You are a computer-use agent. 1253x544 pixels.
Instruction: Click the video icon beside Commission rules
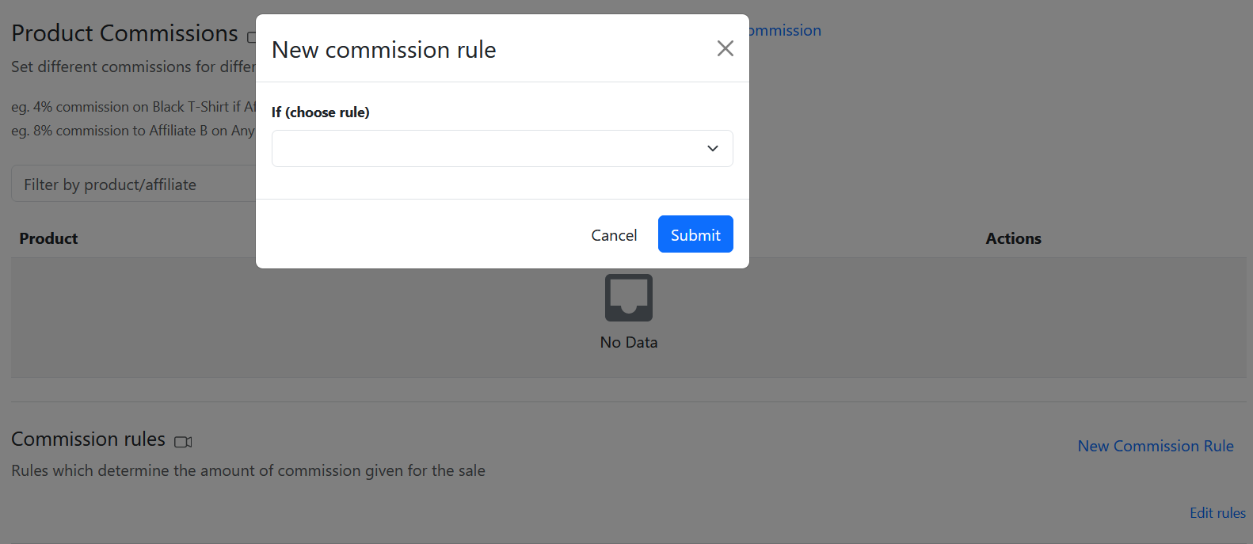[183, 442]
